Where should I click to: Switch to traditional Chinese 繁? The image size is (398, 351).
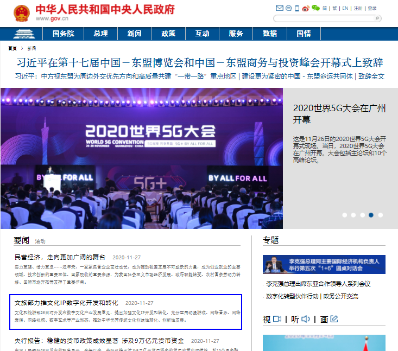point(334,8)
